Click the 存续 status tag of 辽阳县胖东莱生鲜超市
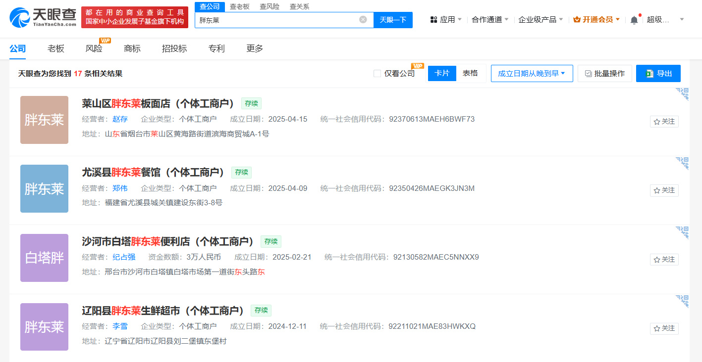 click(x=261, y=311)
